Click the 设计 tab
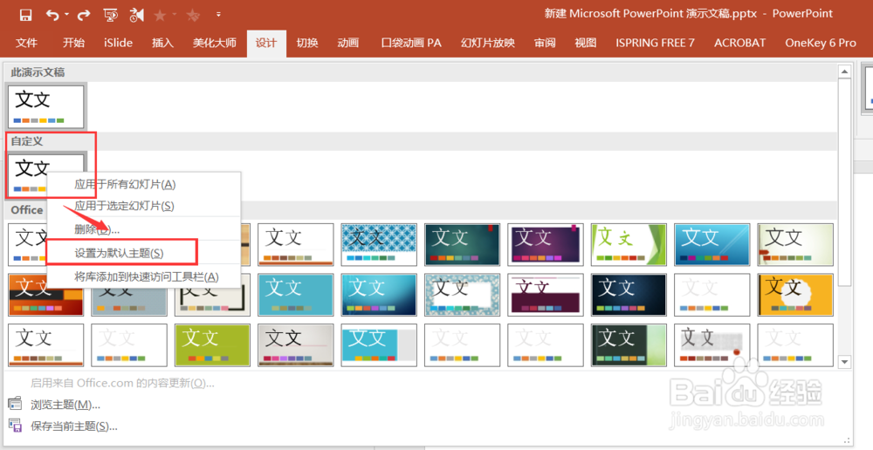The height and width of the screenshot is (450, 873). pyautogui.click(x=266, y=43)
